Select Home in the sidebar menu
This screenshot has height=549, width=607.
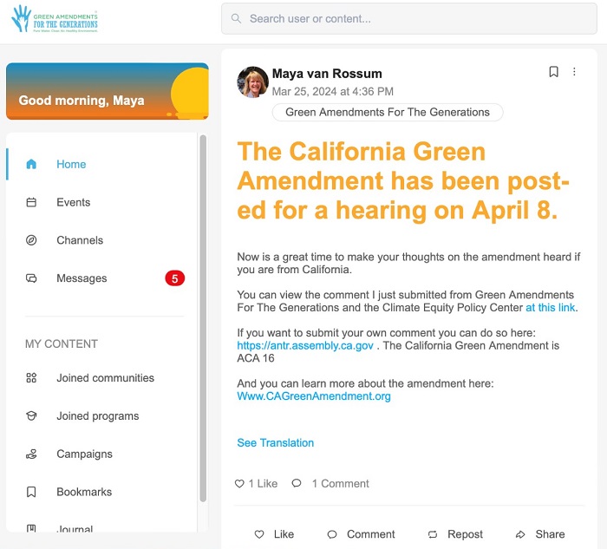point(71,164)
